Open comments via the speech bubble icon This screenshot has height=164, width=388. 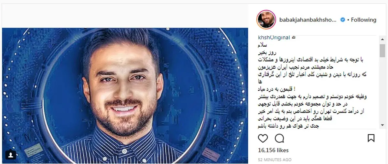click(x=279, y=139)
